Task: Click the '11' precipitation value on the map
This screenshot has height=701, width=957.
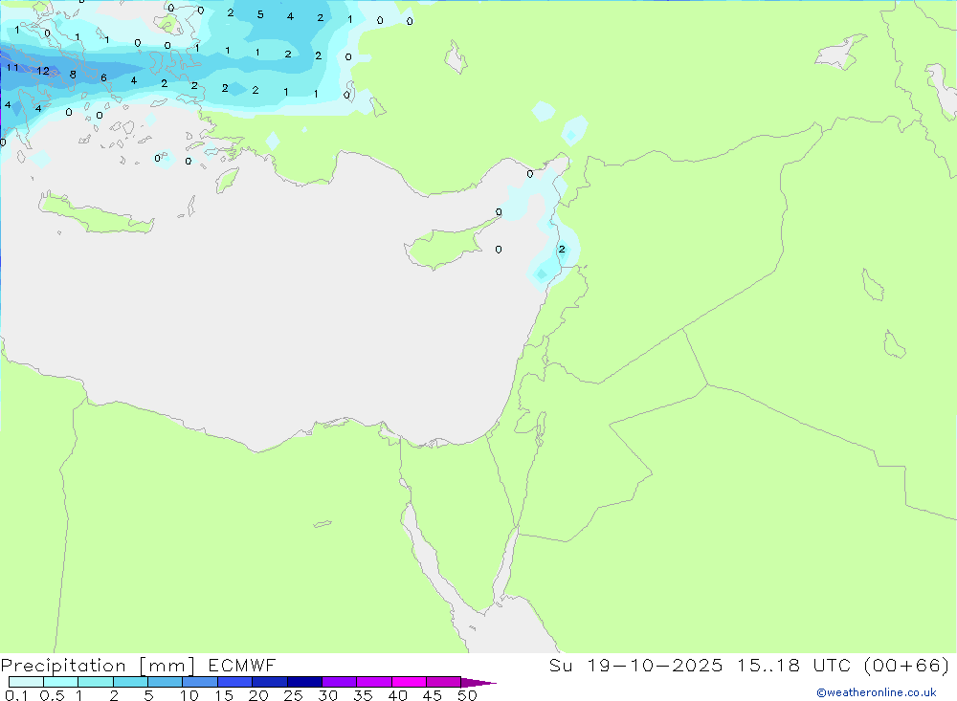Action: [12, 67]
